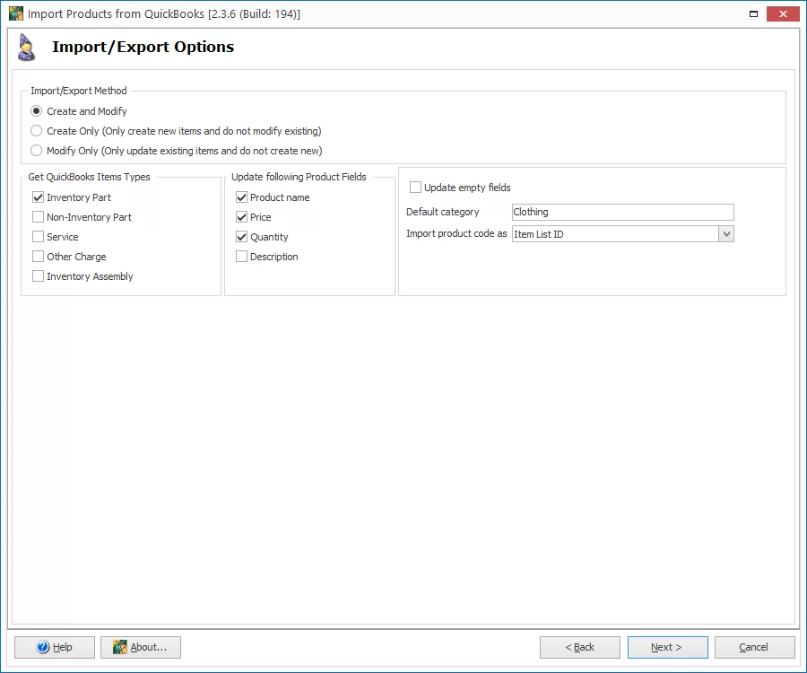Select the Create Only import method
Screen dimensions: 807x673
(x=36, y=130)
